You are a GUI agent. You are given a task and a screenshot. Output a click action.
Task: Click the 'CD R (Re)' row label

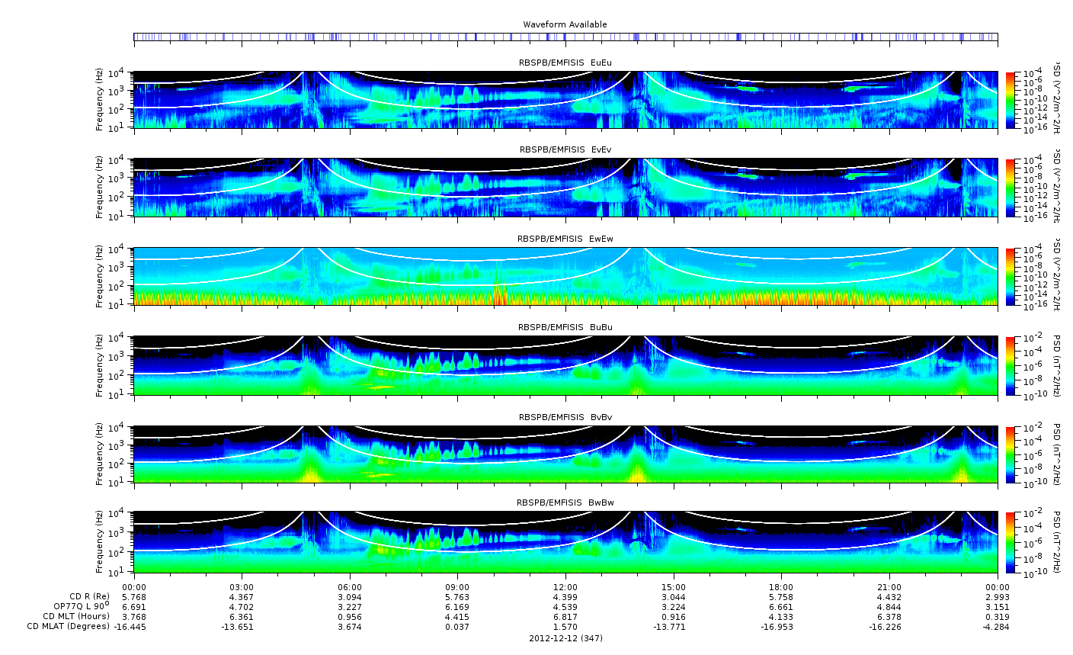pos(89,596)
